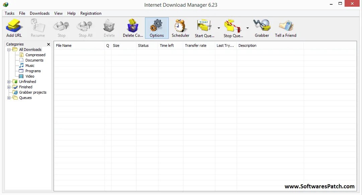Select the Finished category
The height and width of the screenshot is (195, 362).
(x=26, y=87)
